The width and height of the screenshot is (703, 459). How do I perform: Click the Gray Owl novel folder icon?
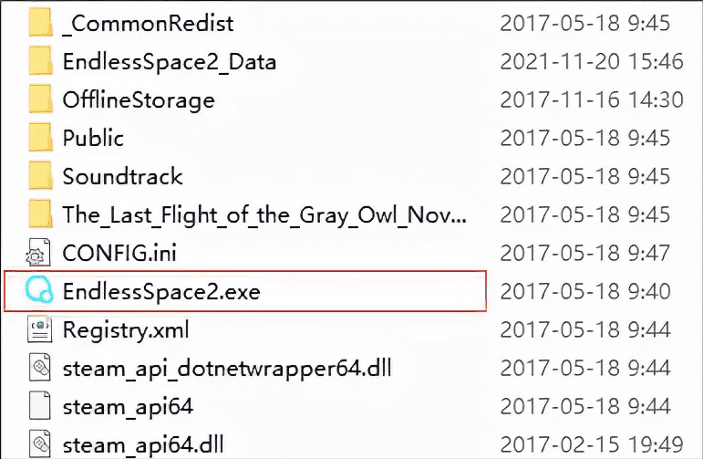[x=40, y=214]
